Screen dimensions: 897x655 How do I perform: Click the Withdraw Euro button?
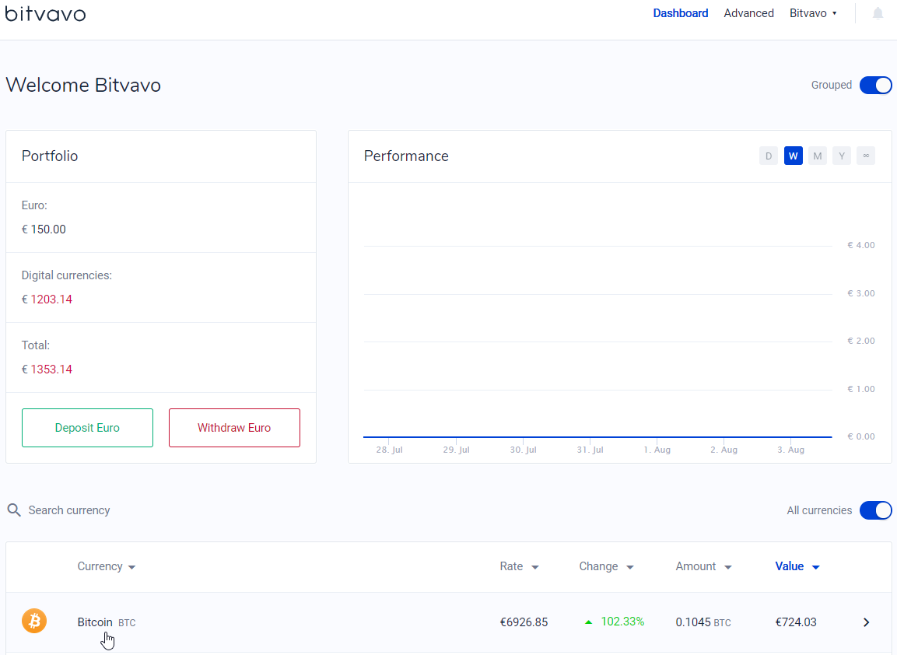point(234,428)
